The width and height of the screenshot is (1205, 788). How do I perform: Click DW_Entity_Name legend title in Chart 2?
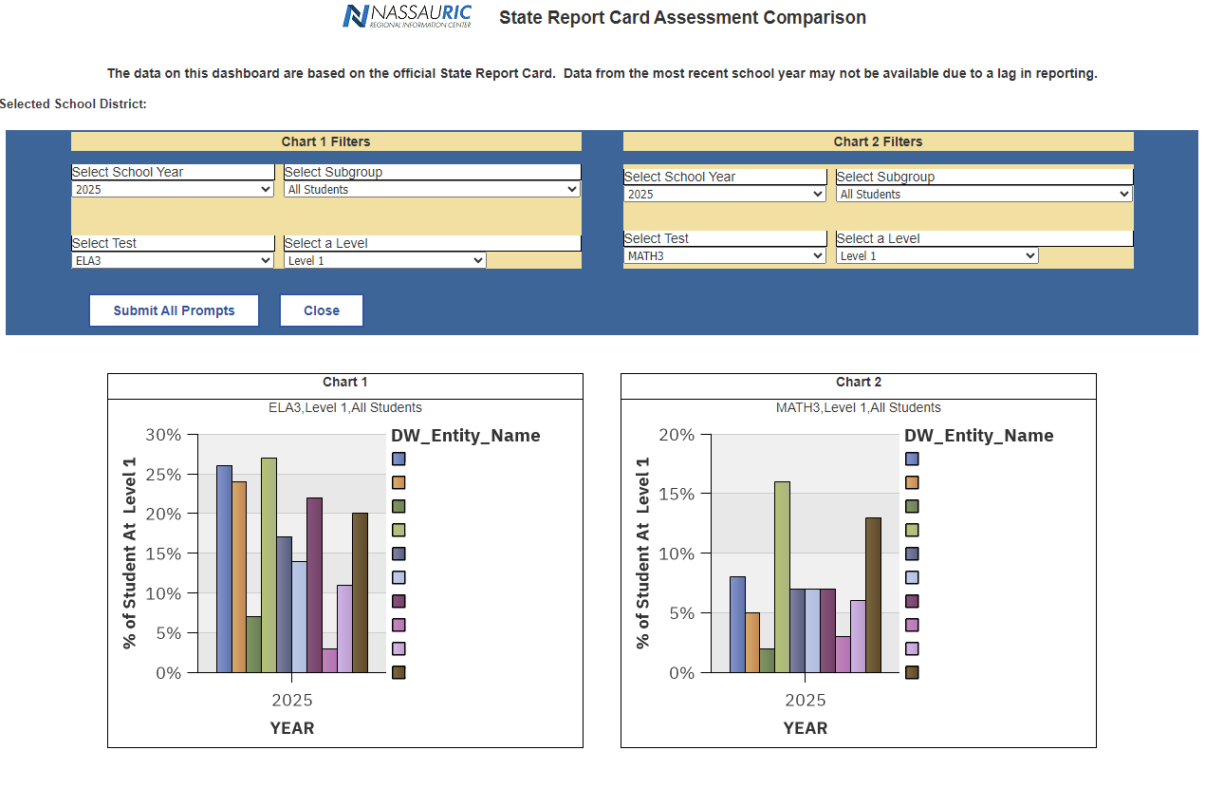[979, 436]
